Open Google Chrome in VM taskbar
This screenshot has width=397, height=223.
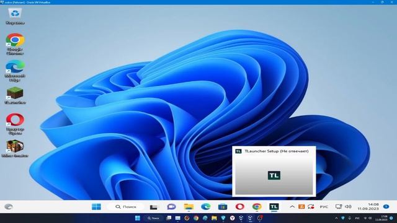[257, 206]
